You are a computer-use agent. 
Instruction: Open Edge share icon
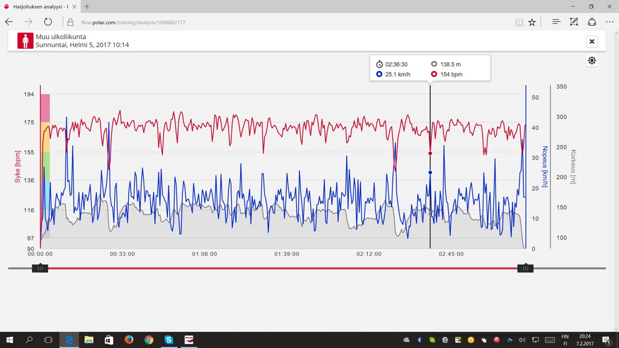coord(592,22)
